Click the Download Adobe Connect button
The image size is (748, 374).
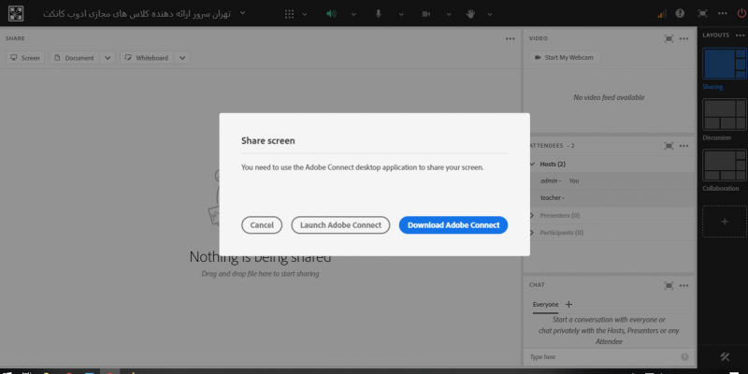453,225
